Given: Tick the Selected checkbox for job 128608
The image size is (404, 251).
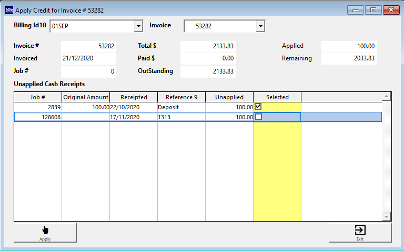Looking at the screenshot, I should (x=258, y=117).
